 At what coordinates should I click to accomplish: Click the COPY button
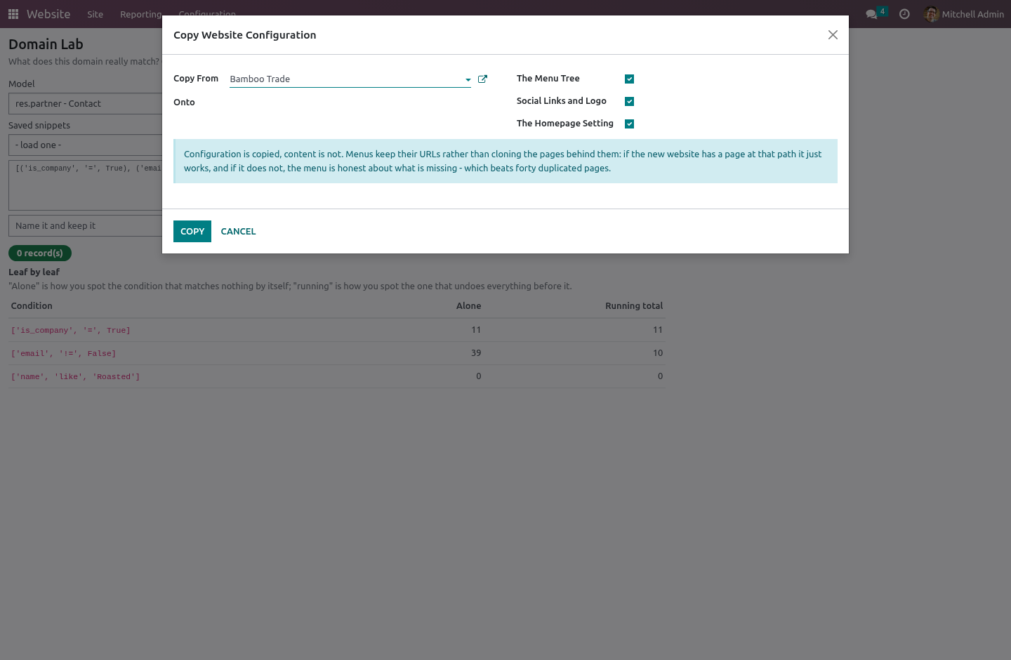(x=192, y=231)
